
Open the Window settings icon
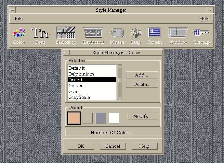point(178,33)
